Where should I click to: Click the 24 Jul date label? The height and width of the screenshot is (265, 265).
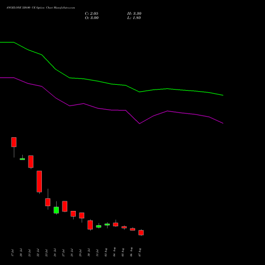coord(55,253)
